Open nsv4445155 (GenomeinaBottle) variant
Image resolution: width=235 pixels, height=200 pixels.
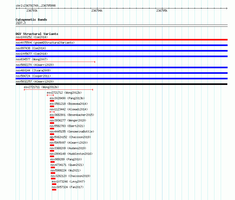(x=72, y=131)
